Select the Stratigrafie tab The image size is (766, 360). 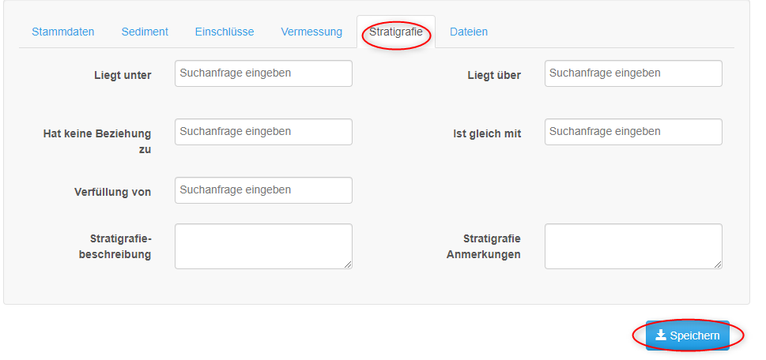pyautogui.click(x=396, y=32)
